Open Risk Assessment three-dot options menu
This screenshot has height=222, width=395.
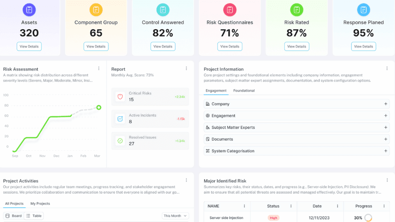click(99, 69)
